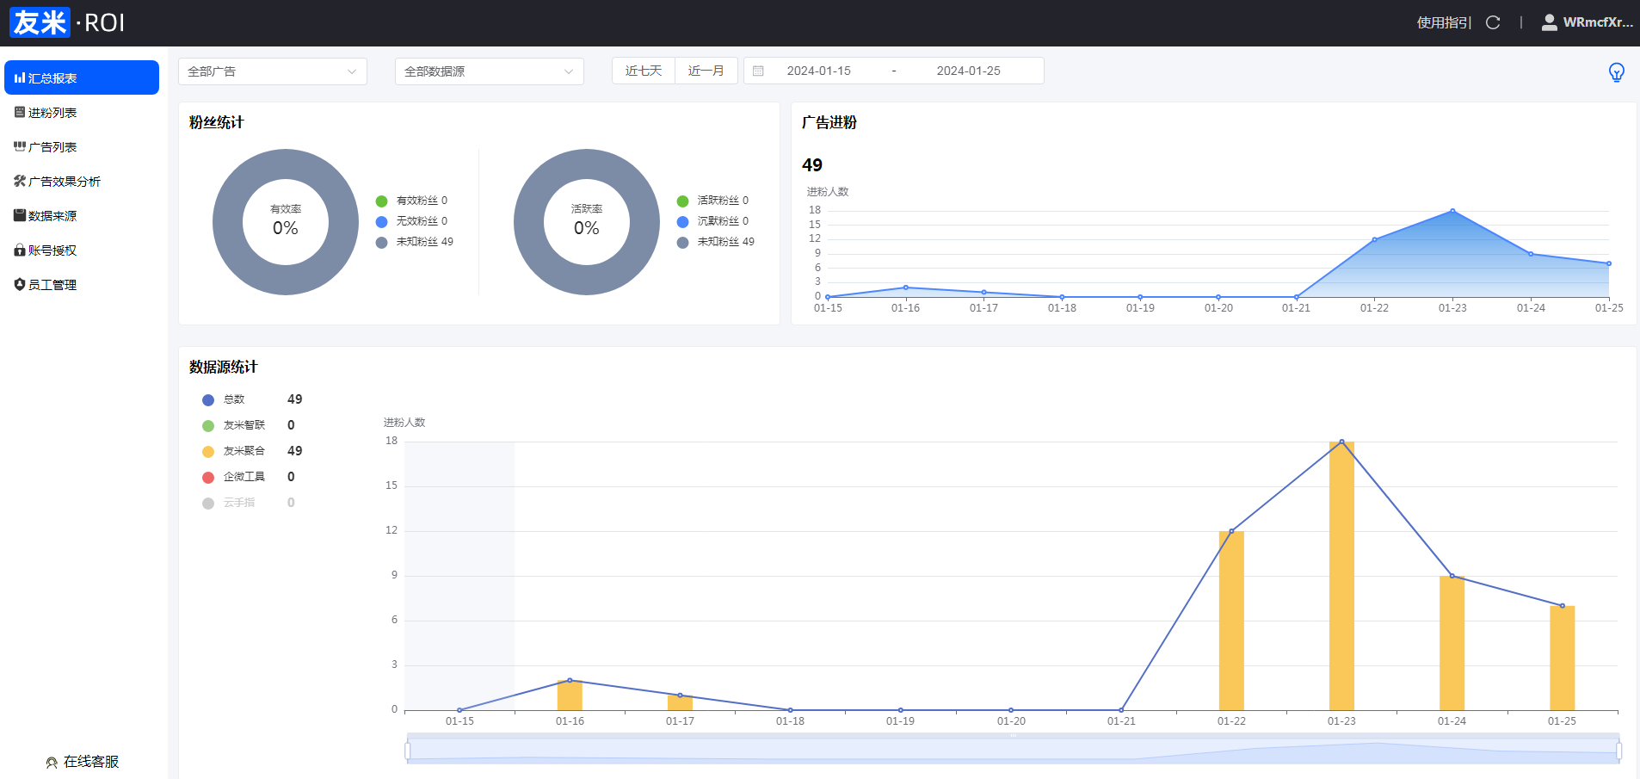
Task: Click the start date field 2024-01-15
Action: point(818,71)
